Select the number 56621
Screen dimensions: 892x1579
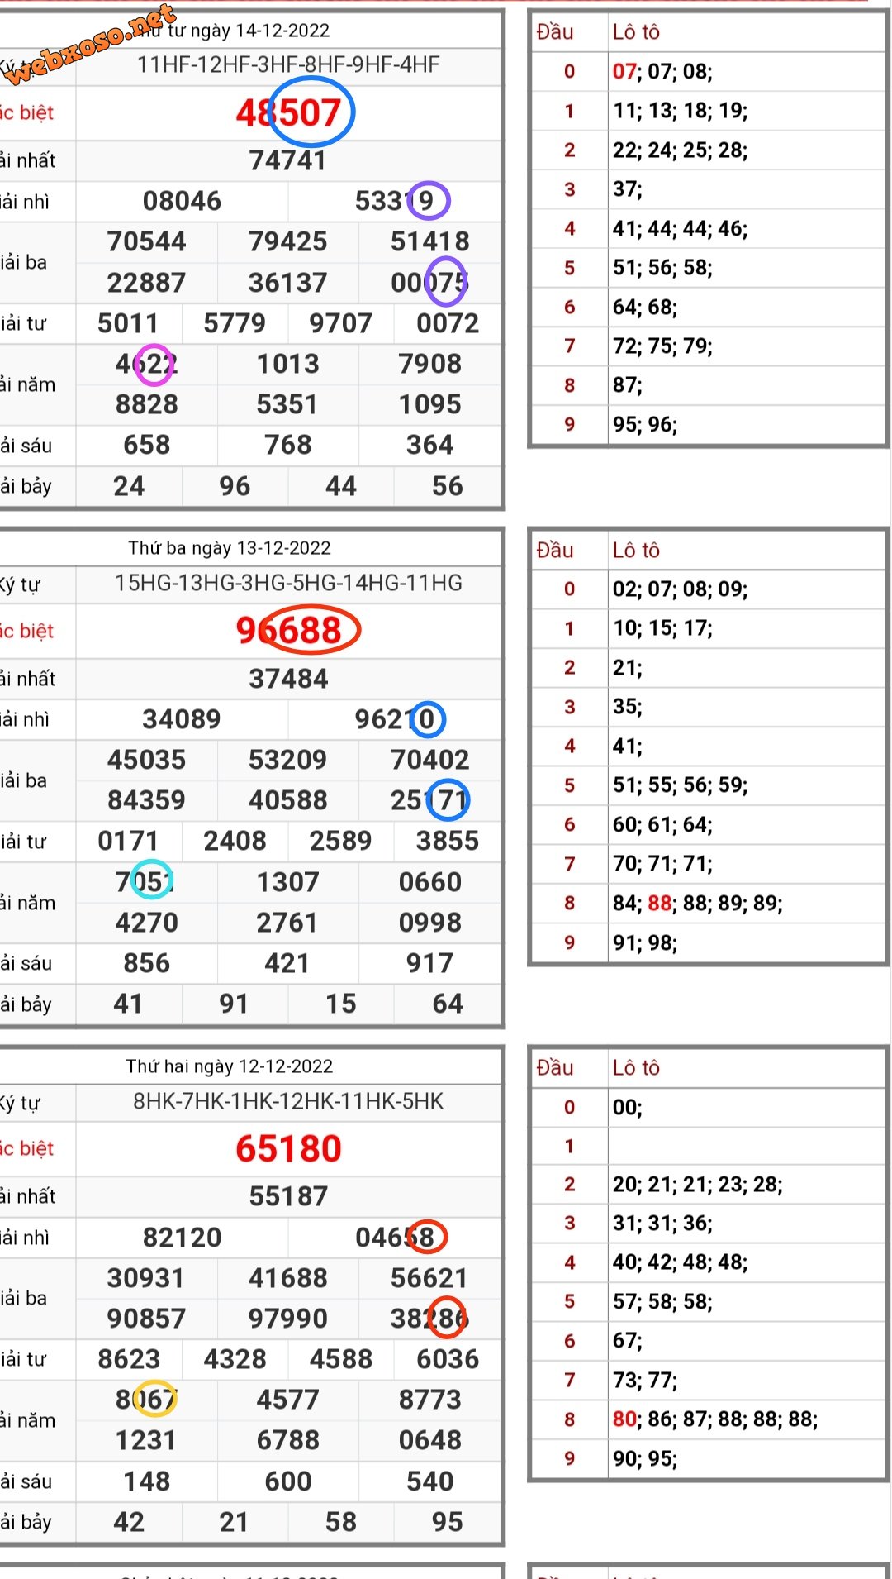pos(430,1278)
